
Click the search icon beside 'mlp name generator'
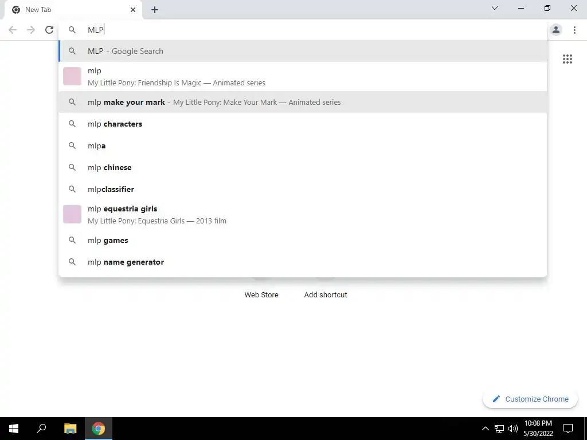[x=72, y=262]
